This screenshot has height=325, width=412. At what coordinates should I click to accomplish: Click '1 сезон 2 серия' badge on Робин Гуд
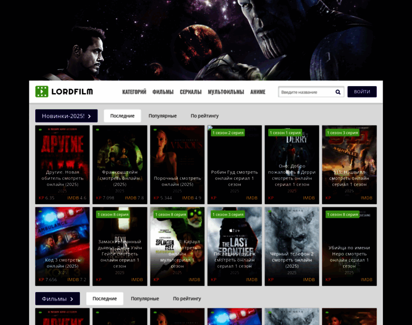(228, 133)
